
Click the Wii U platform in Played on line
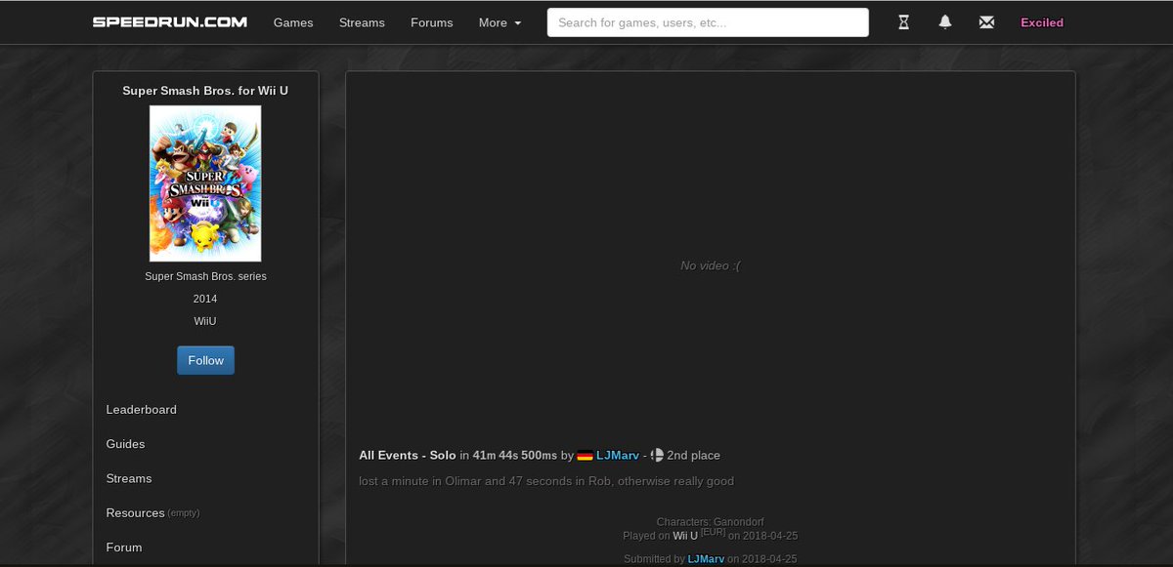coord(685,536)
